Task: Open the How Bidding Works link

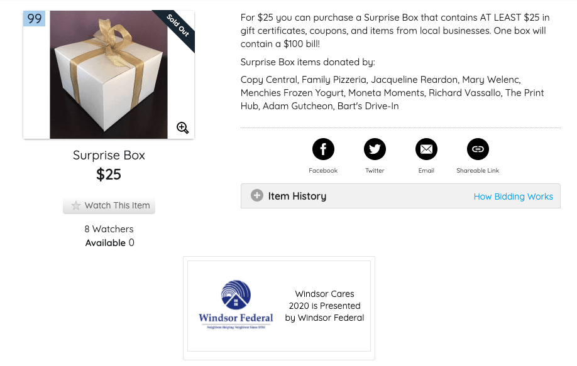Action: coord(513,196)
